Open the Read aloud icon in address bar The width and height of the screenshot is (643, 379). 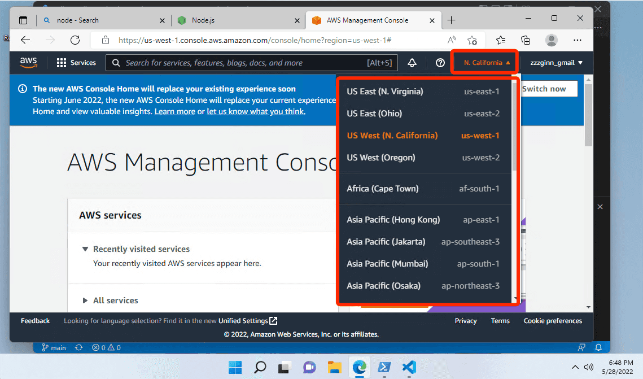tap(452, 40)
